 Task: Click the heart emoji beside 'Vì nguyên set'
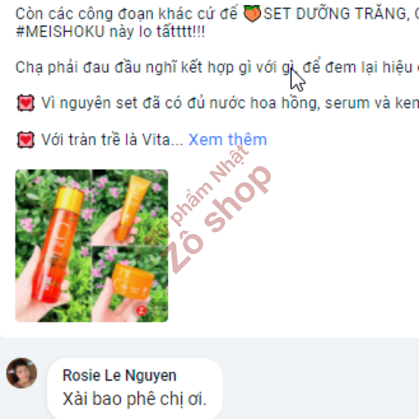point(26,103)
